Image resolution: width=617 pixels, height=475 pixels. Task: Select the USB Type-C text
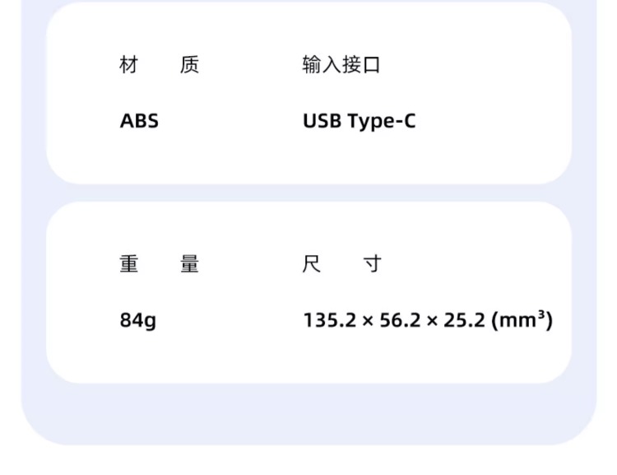coord(360,121)
